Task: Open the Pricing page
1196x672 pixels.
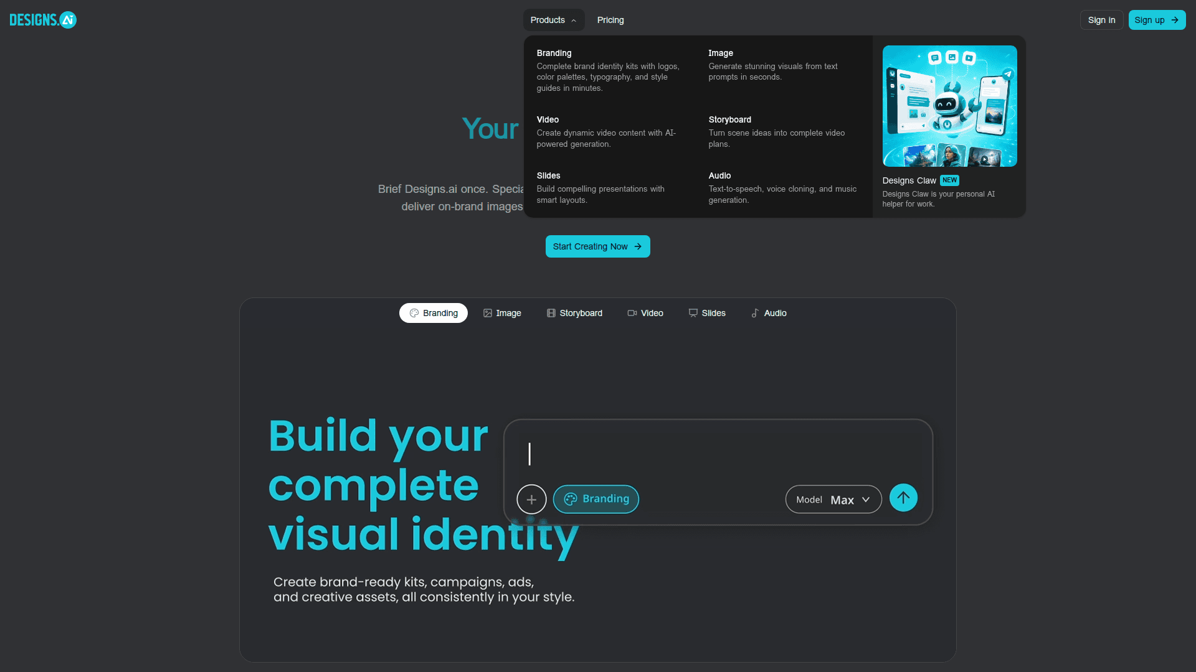Action: [610, 20]
